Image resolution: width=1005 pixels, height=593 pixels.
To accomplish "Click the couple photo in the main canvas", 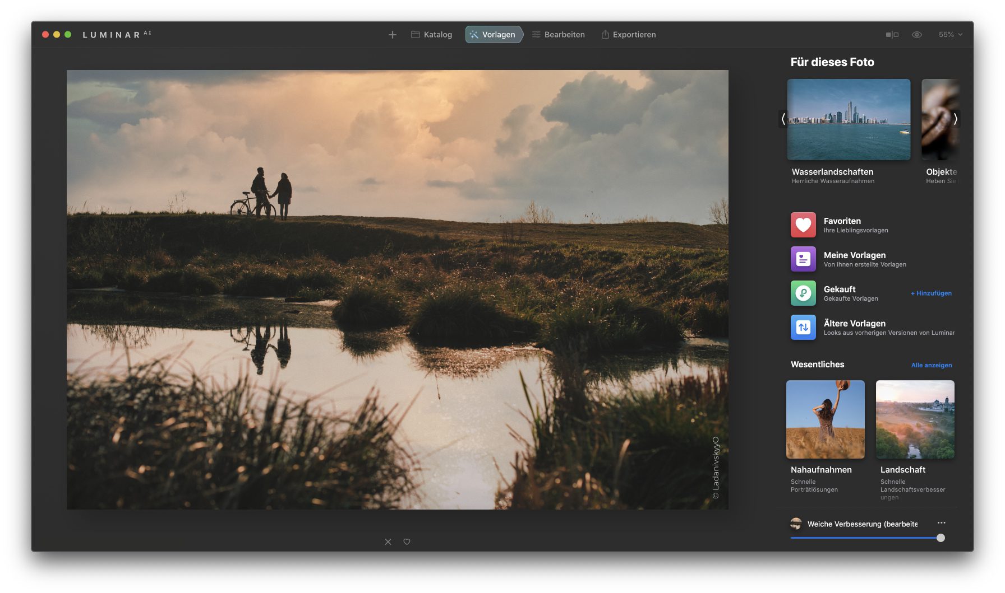I will pos(398,290).
